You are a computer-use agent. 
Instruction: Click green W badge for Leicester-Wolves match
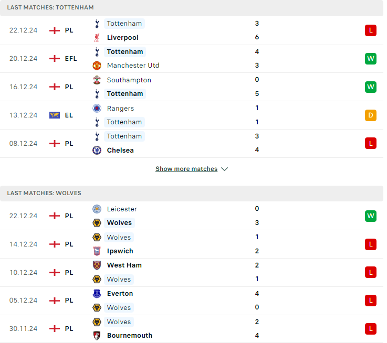(371, 216)
